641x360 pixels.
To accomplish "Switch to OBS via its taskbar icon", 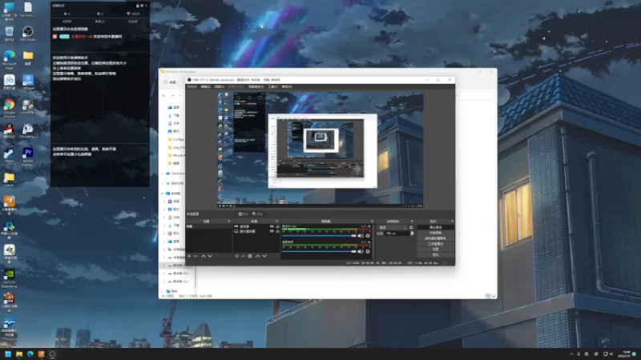I will (52, 354).
